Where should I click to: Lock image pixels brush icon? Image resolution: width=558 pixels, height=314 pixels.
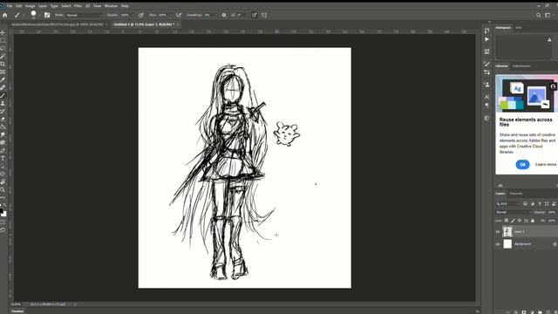tap(513, 221)
